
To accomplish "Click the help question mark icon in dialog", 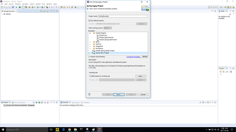I will pos(89,94).
